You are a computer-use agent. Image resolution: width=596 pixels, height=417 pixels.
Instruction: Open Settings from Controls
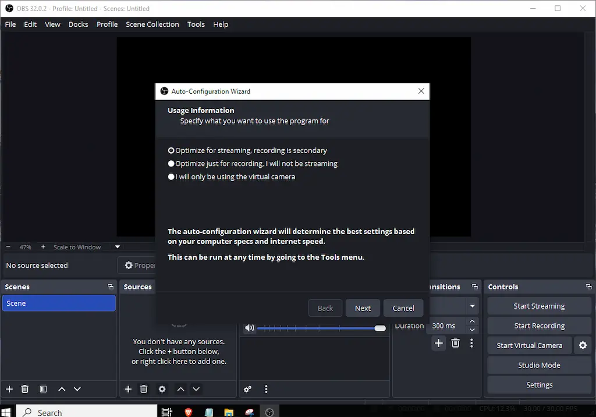(539, 385)
